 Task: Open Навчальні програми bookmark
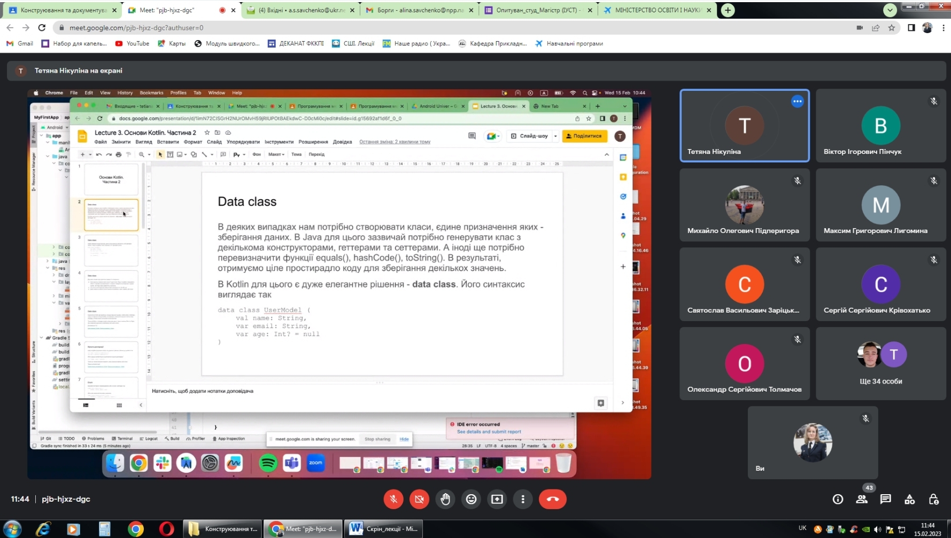569,44
